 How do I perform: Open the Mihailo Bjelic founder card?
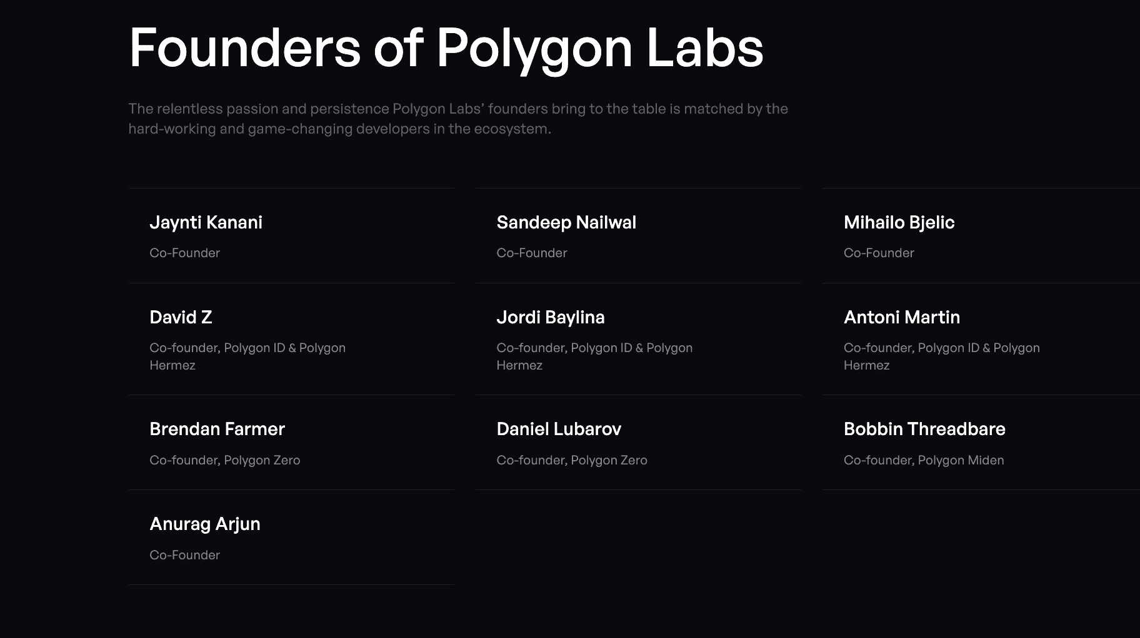click(981, 236)
